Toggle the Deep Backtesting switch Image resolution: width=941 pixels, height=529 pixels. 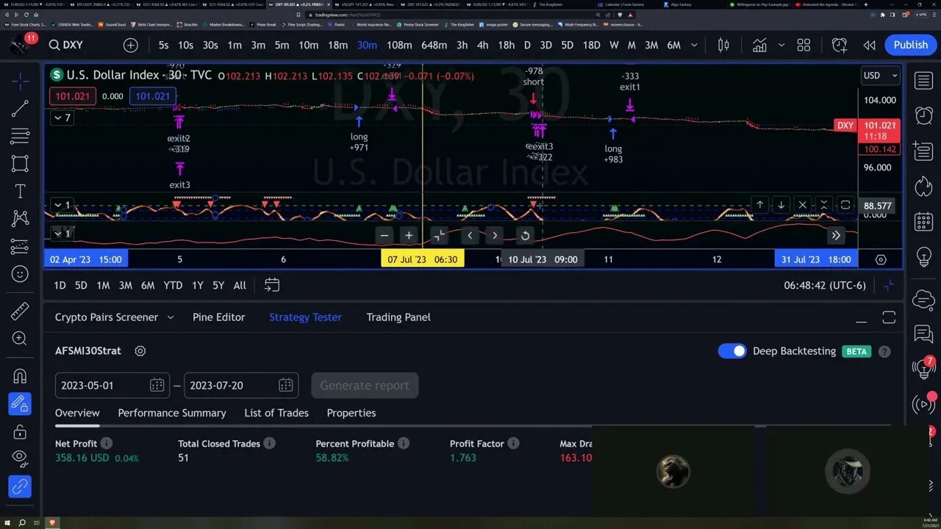point(732,351)
